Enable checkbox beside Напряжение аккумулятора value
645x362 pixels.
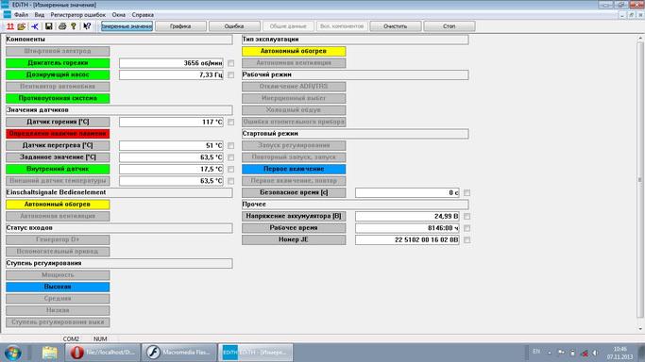tap(467, 216)
